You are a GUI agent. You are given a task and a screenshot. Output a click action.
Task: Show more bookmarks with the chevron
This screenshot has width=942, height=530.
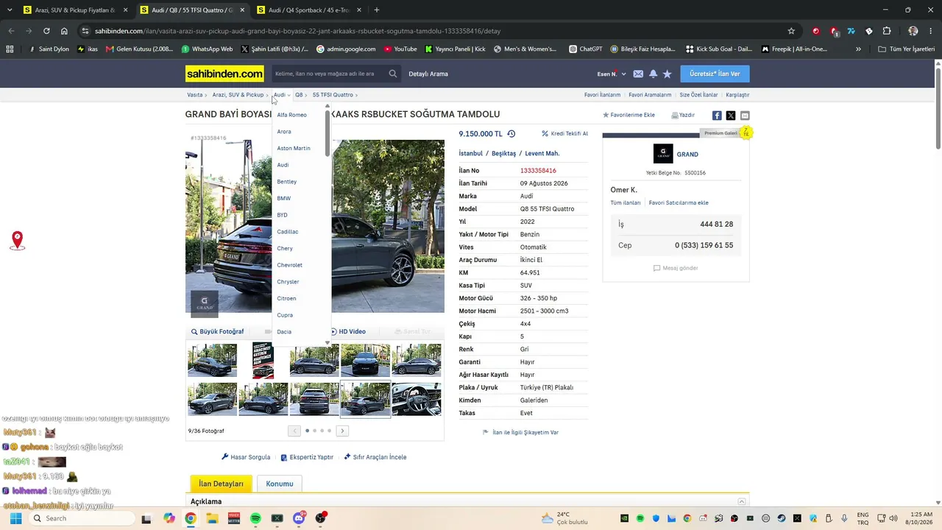tap(858, 49)
